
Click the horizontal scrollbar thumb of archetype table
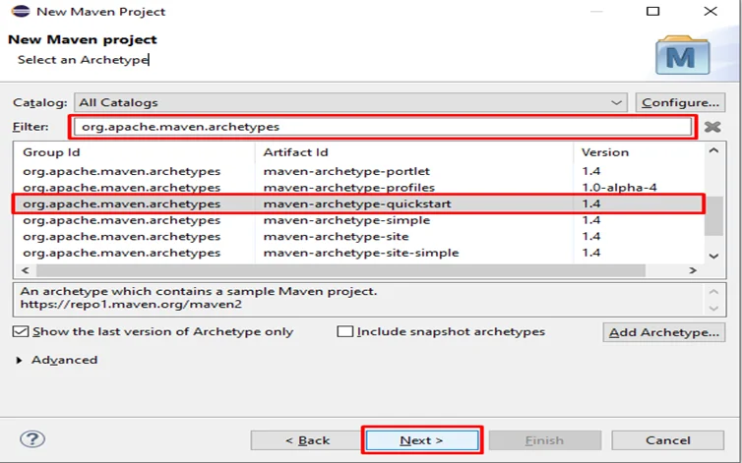pos(340,270)
